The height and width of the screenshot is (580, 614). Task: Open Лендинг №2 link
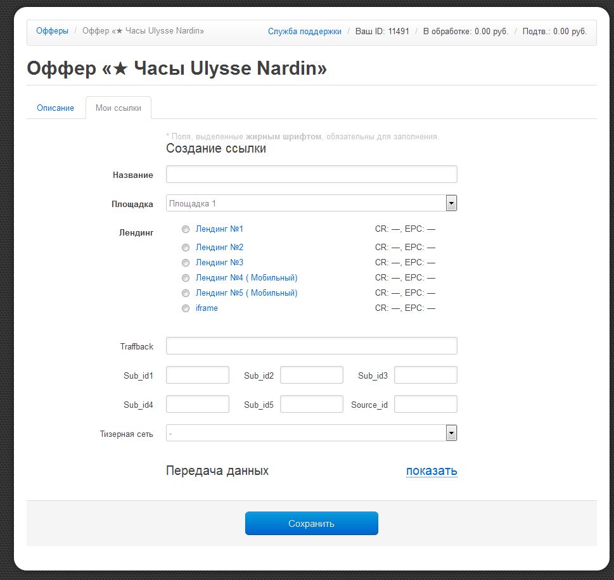(x=219, y=248)
